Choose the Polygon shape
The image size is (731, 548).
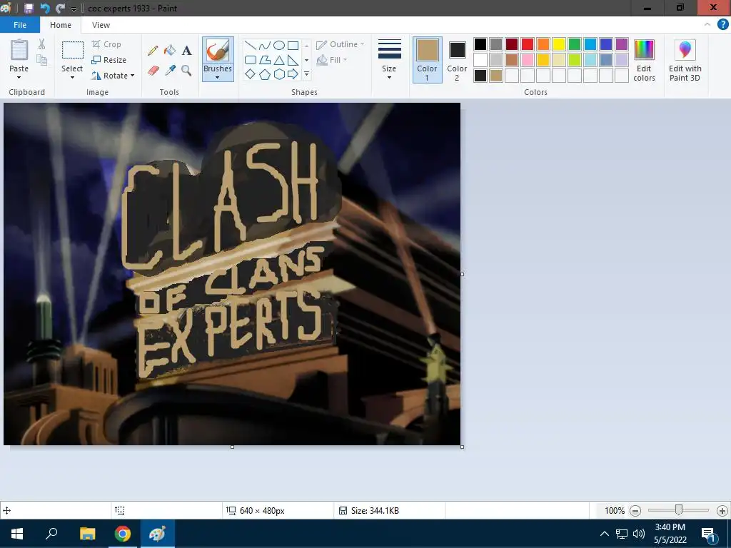[265, 60]
